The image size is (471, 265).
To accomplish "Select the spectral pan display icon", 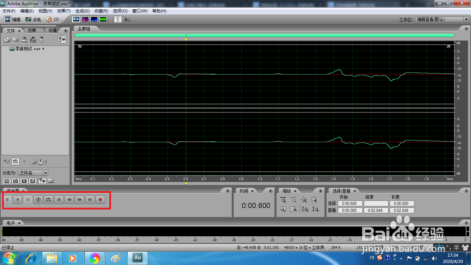I will [x=94, y=19].
